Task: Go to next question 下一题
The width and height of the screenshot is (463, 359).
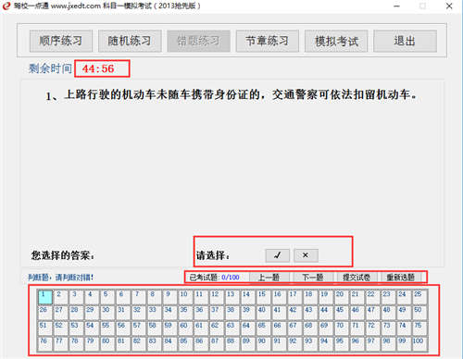Action: 313,278
